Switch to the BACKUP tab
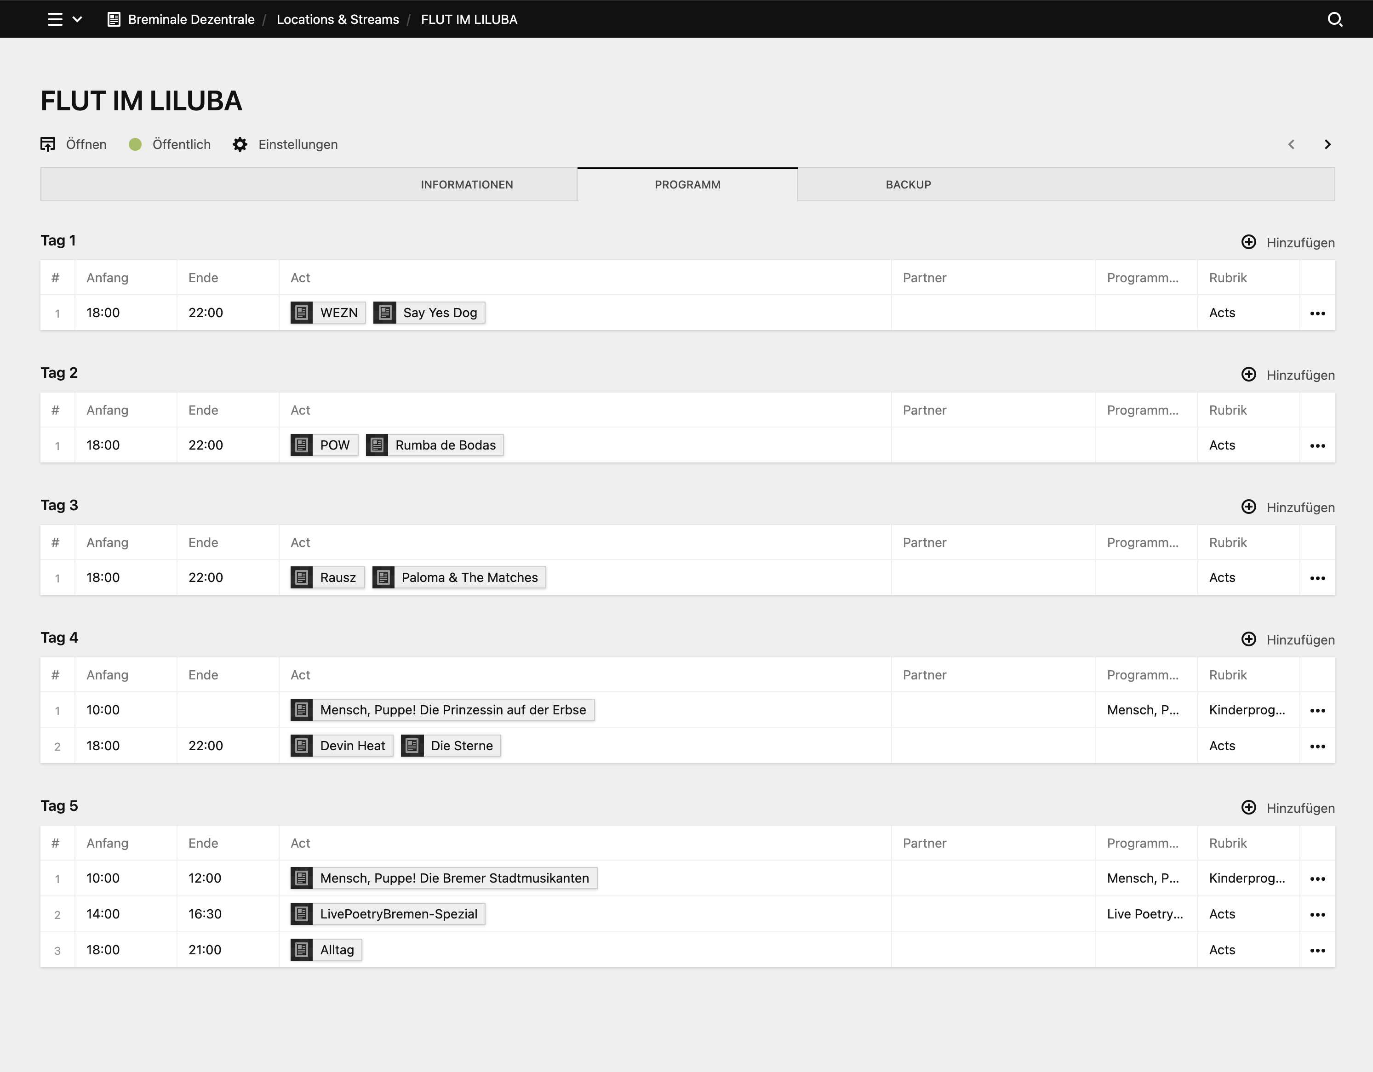Image resolution: width=1373 pixels, height=1072 pixels. [x=908, y=185]
